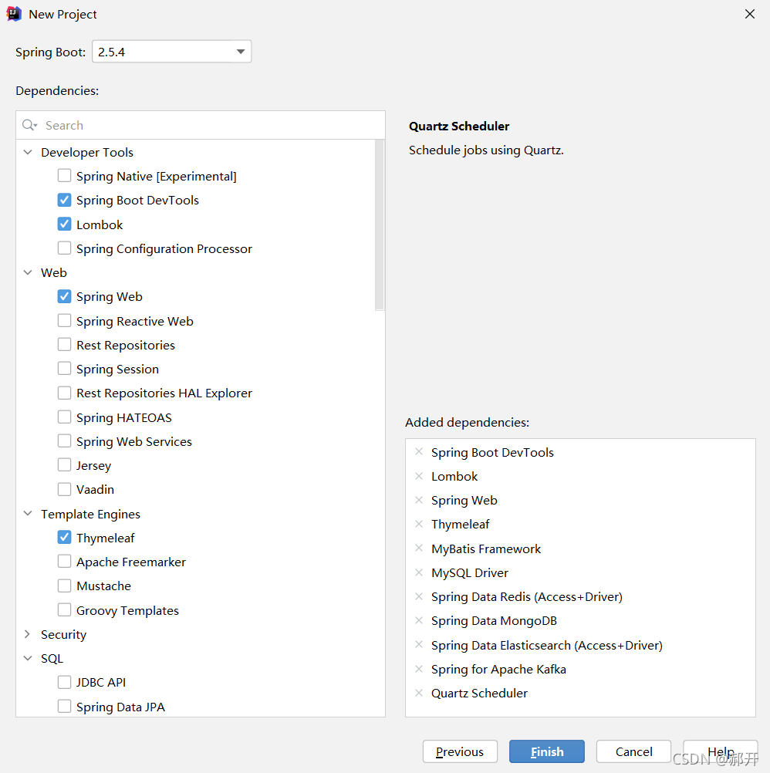Check the Vaadin dependency

(64, 489)
